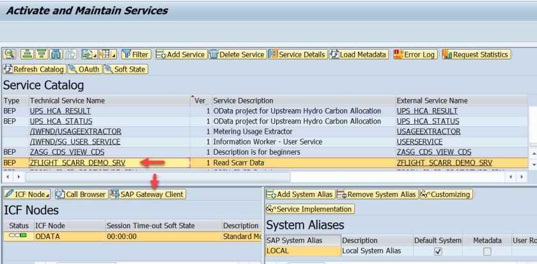Open the SAP Gateway Client
537x264 pixels.
pyautogui.click(x=147, y=194)
